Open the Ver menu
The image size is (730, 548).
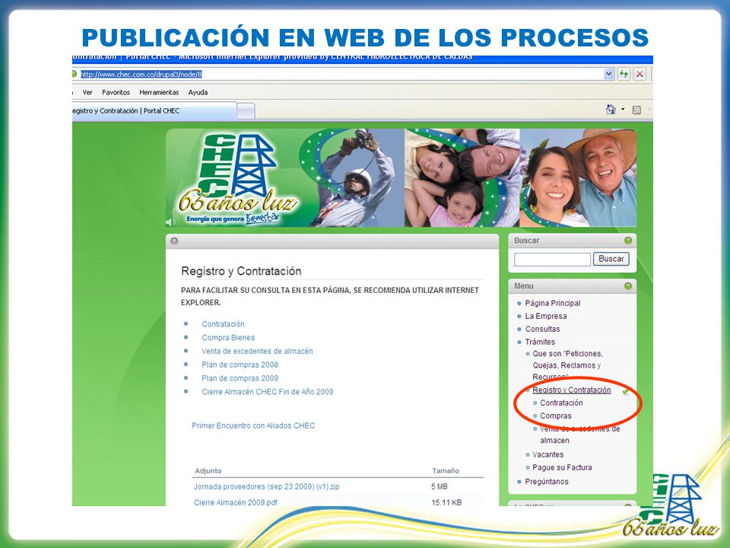point(87,92)
